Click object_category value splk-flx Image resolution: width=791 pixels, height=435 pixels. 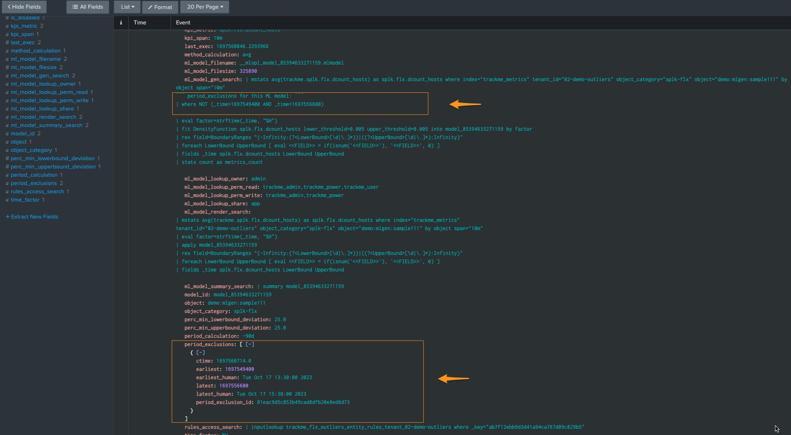[245, 311]
